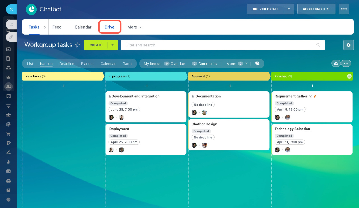Star Workgroup tasks as a favorite

(x=78, y=45)
